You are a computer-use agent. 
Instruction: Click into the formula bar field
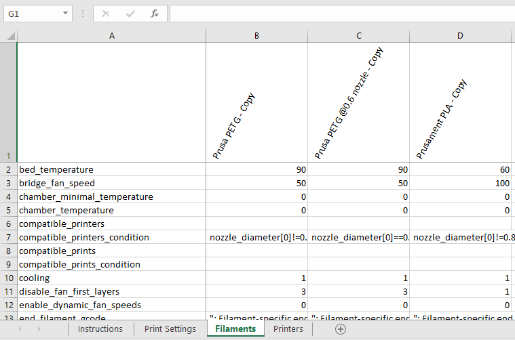point(342,14)
